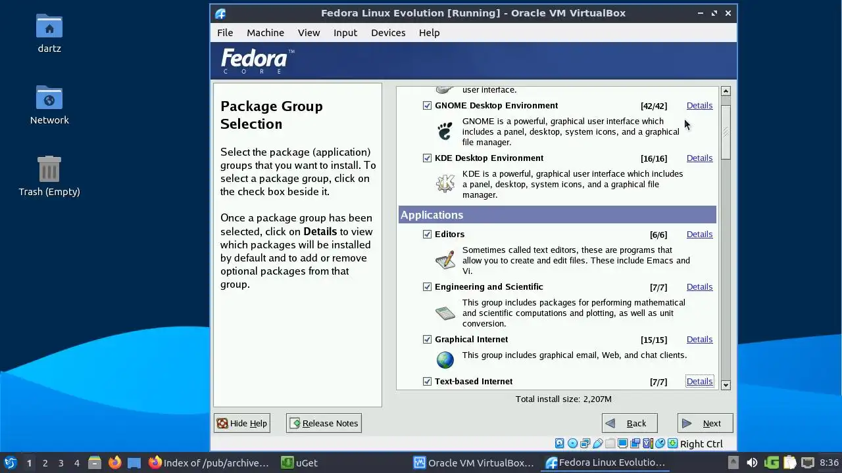Viewport: 842px width, 473px height.
Task: Click the uGet tray icon
Action: [x=772, y=462]
